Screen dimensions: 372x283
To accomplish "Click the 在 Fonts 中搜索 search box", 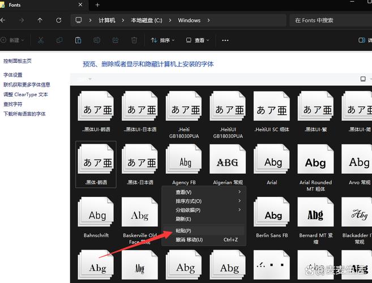I will coord(328,20).
